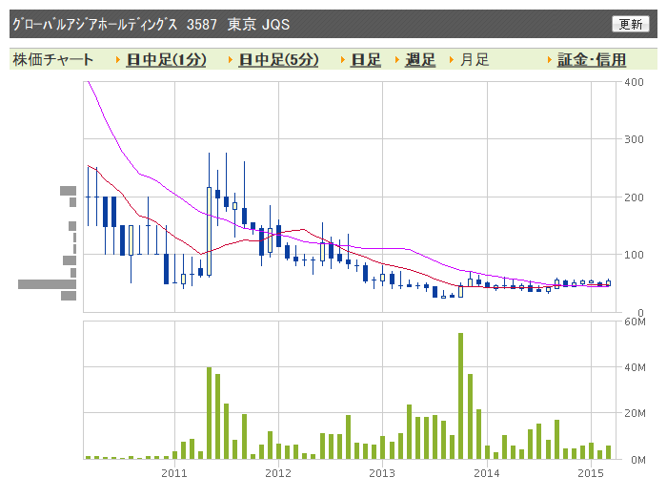The image size is (667, 498).
Task: Click the 更新 refresh button
Action: pos(631,24)
